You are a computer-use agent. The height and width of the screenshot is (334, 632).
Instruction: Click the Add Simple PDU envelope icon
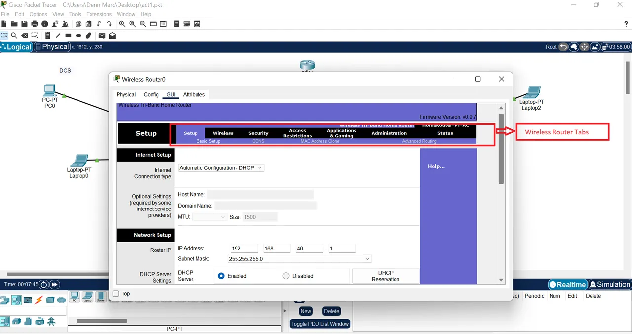pyautogui.click(x=102, y=36)
